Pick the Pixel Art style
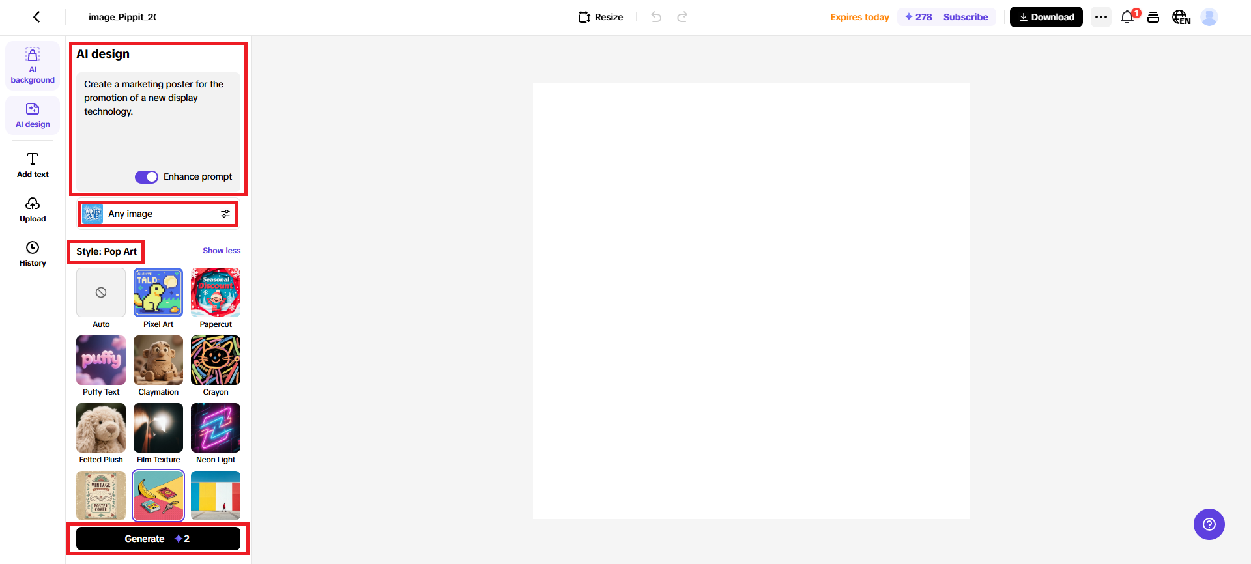This screenshot has height=564, width=1251. coord(158,292)
